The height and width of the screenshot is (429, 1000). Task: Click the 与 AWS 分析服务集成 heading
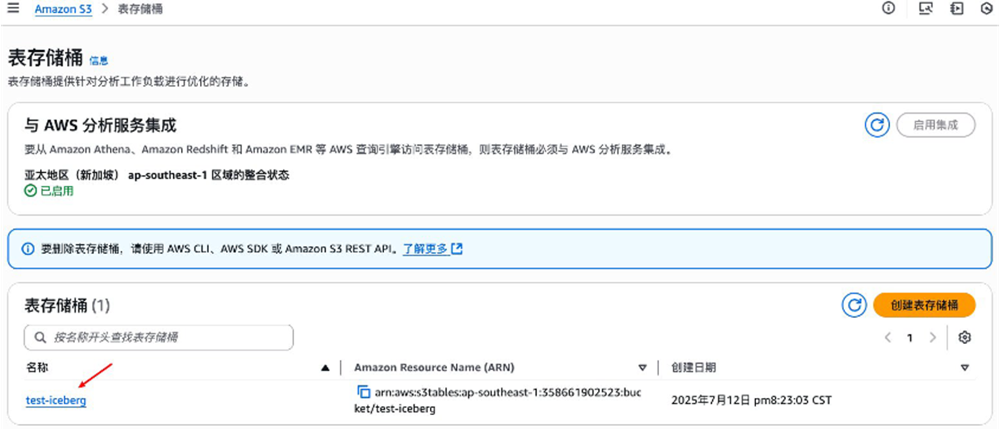100,125
